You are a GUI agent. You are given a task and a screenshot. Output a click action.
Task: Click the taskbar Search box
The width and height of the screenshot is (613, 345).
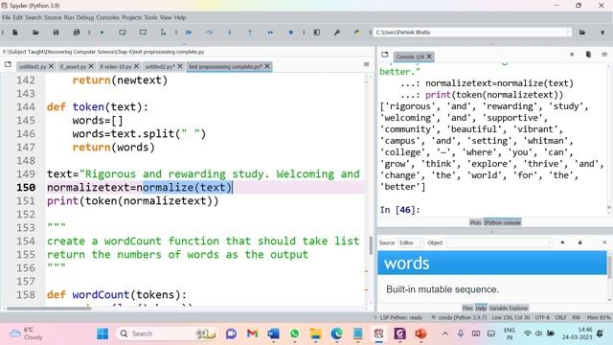point(167,333)
